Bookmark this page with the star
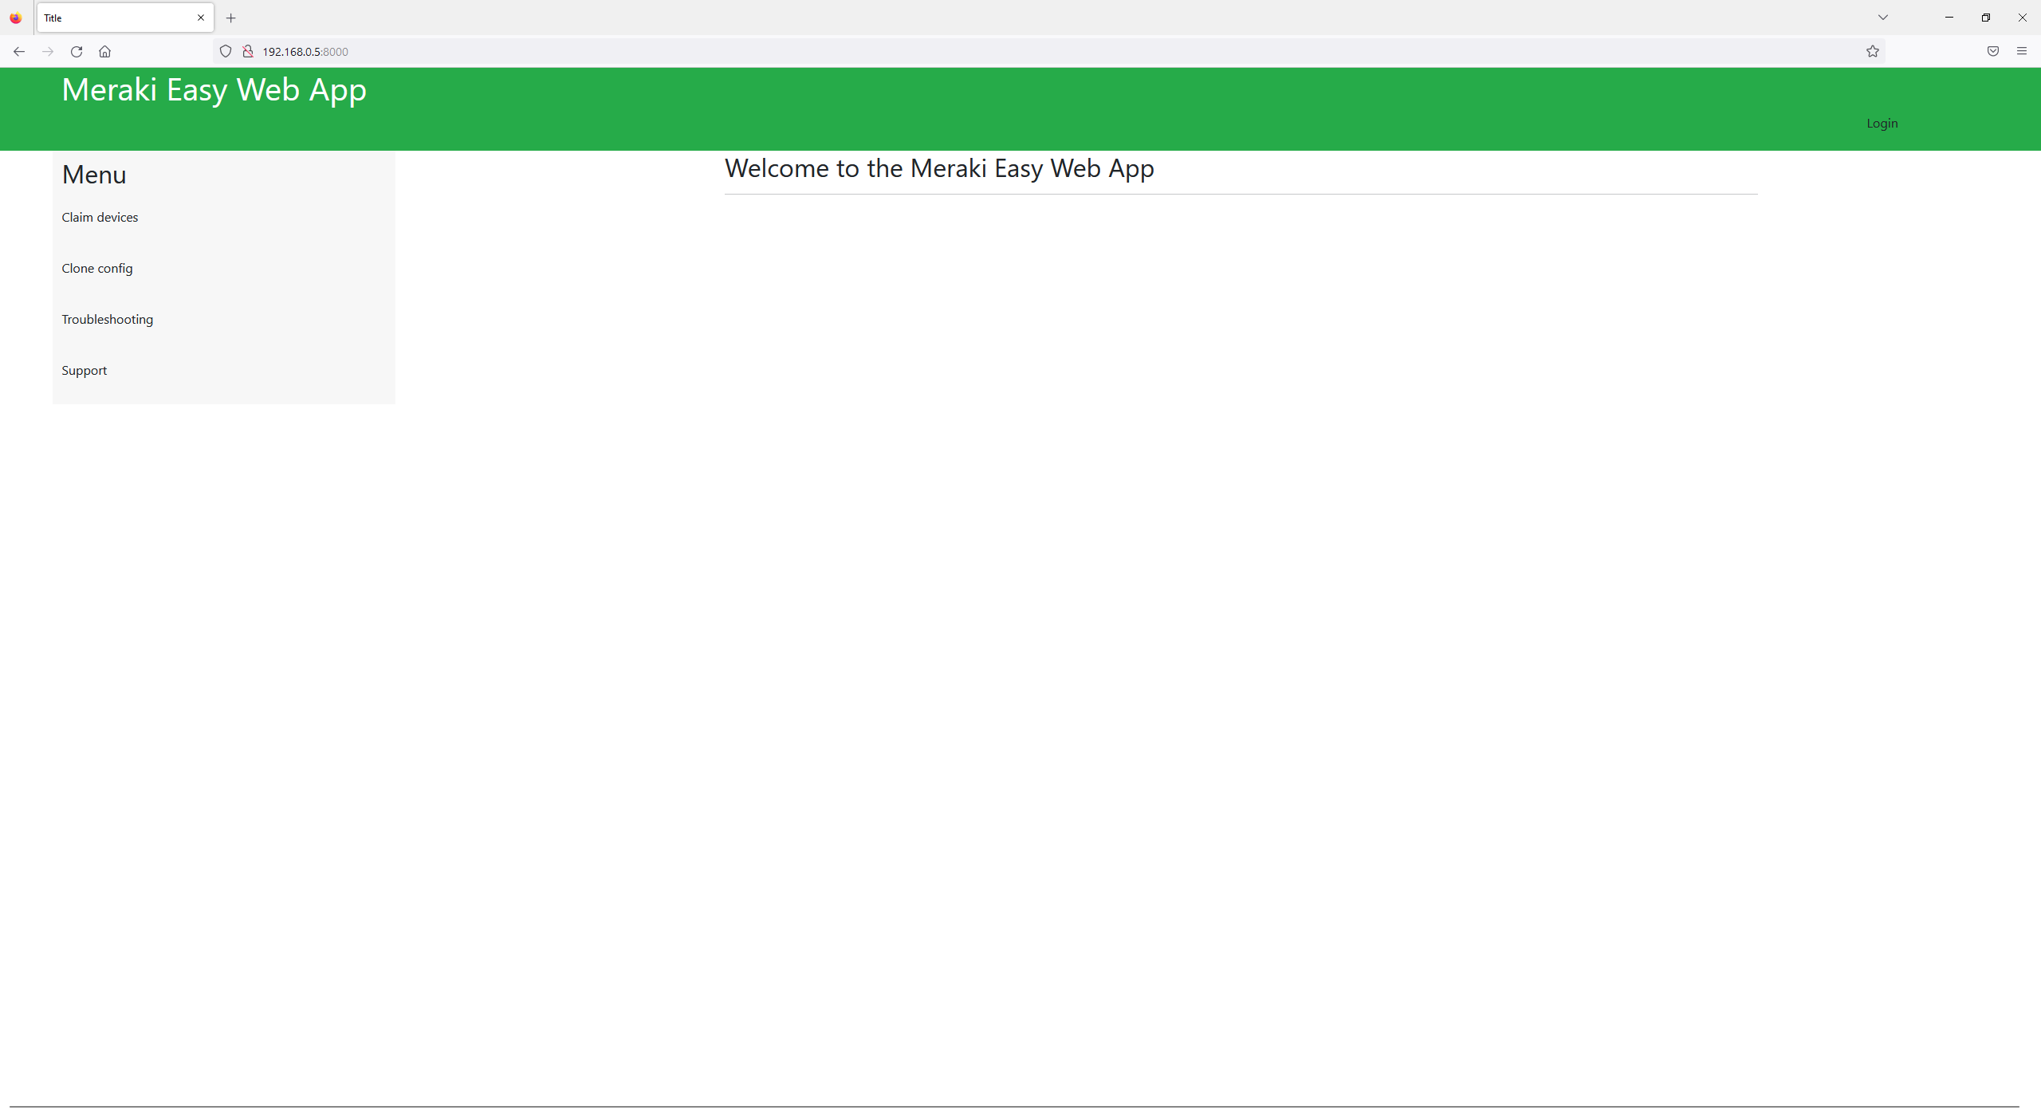 (x=1872, y=51)
